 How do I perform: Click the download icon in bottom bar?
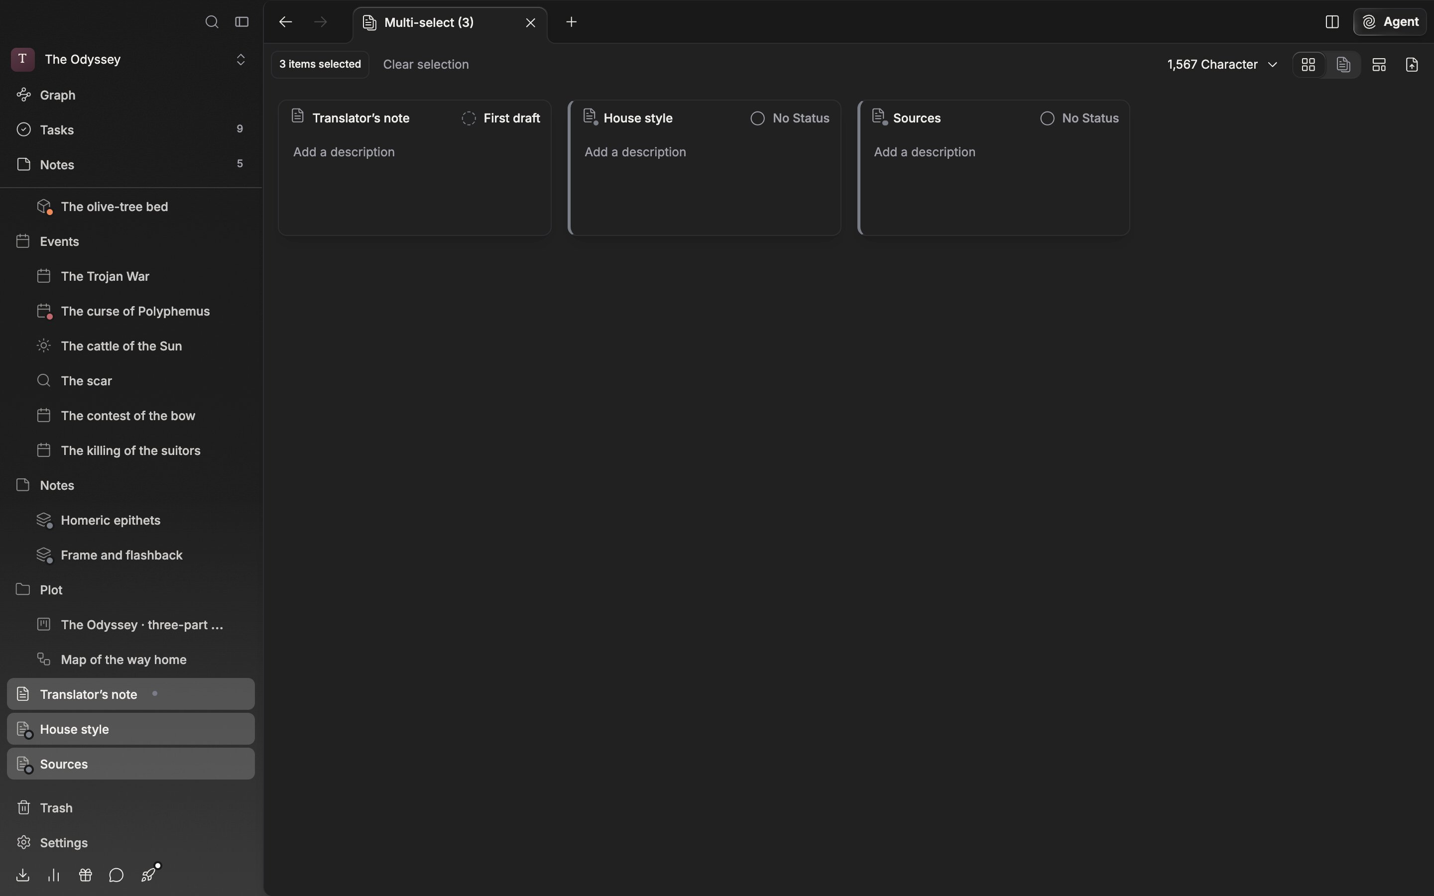click(x=22, y=875)
